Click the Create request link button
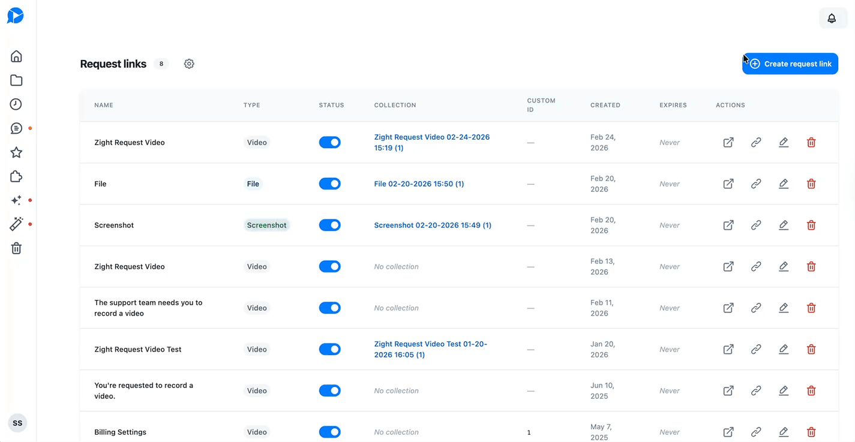Screen dimensions: 855x442 click(x=790, y=64)
